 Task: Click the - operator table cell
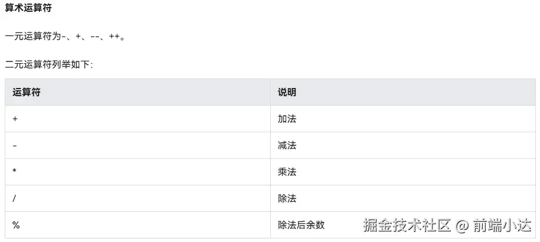[x=15, y=145]
